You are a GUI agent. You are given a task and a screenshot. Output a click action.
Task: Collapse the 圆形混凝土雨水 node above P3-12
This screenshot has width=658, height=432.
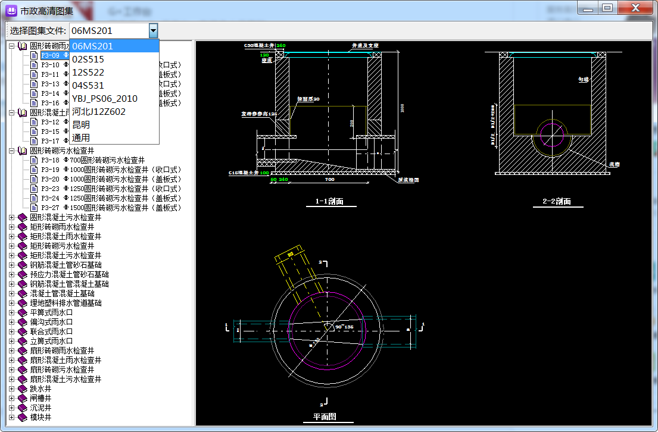coord(12,112)
